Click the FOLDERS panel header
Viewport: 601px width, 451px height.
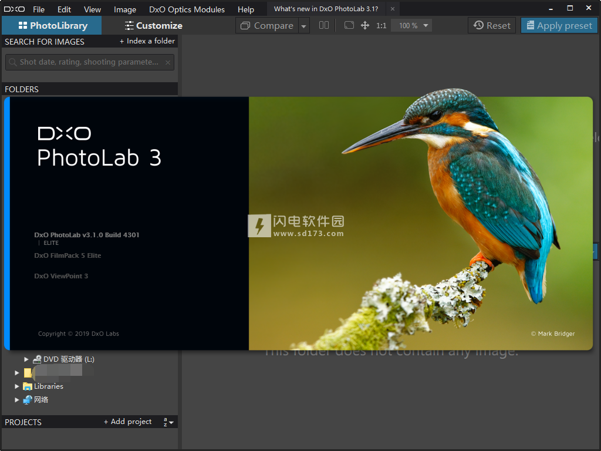tap(90, 89)
